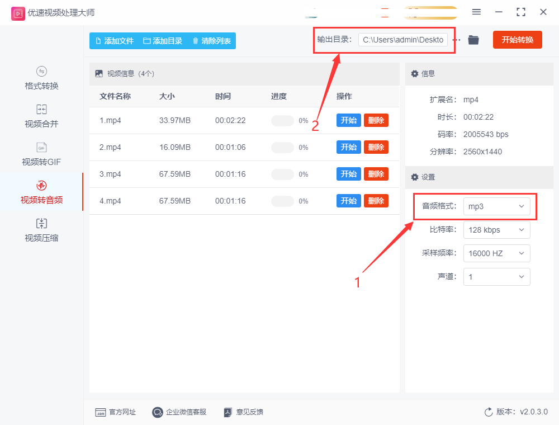Delete 2.mp4 using its 删除 button
559x425 pixels.
coord(376,147)
